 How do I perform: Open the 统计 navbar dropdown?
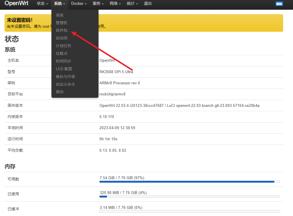(x=132, y=3)
